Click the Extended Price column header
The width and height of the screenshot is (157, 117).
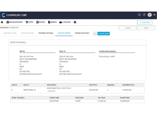pyautogui.click(x=128, y=85)
